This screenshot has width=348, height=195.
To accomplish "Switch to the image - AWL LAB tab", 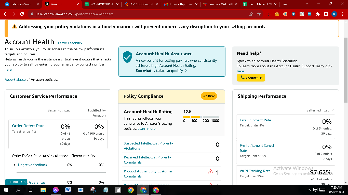I will pos(221,4).
